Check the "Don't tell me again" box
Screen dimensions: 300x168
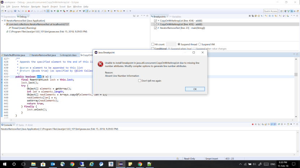[x=140, y=81]
